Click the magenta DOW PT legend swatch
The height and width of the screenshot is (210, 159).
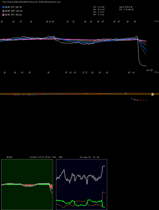pyautogui.click(x=3, y=15)
